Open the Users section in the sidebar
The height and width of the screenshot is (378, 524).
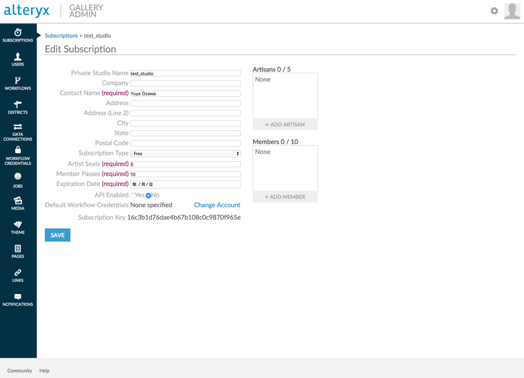(18, 59)
